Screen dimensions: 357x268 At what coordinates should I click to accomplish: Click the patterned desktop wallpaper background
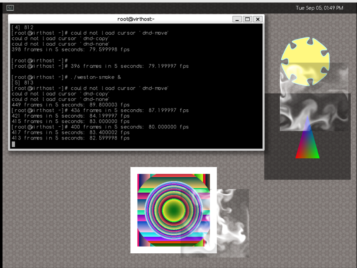[63, 209]
